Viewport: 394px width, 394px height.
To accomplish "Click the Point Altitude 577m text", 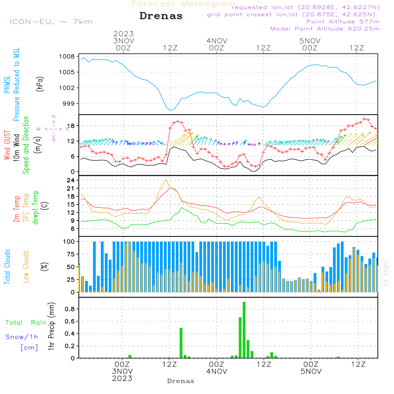I will tap(343, 22).
